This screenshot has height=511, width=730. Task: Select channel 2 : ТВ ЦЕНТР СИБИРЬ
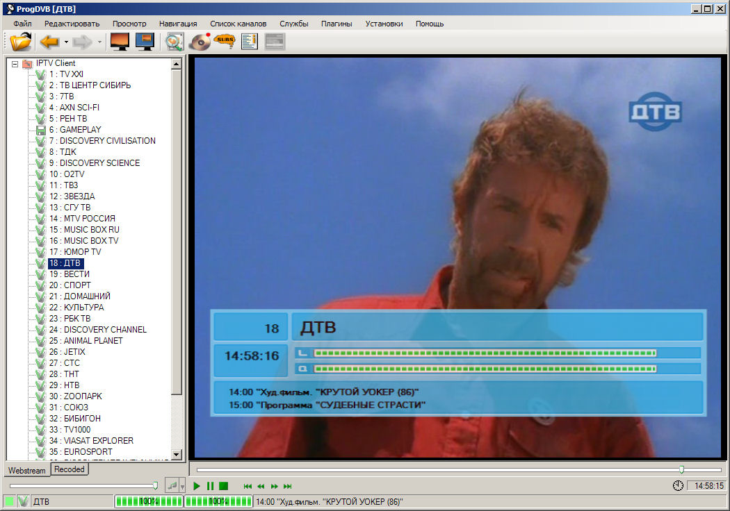click(90, 85)
